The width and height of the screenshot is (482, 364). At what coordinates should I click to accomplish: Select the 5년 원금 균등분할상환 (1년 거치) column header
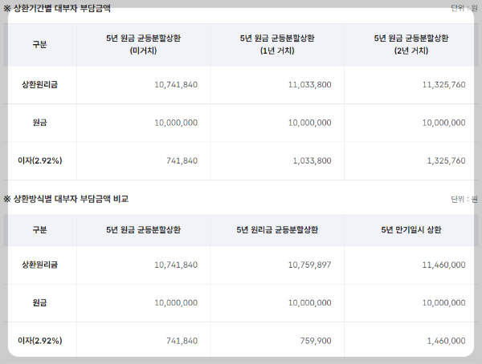277,44
